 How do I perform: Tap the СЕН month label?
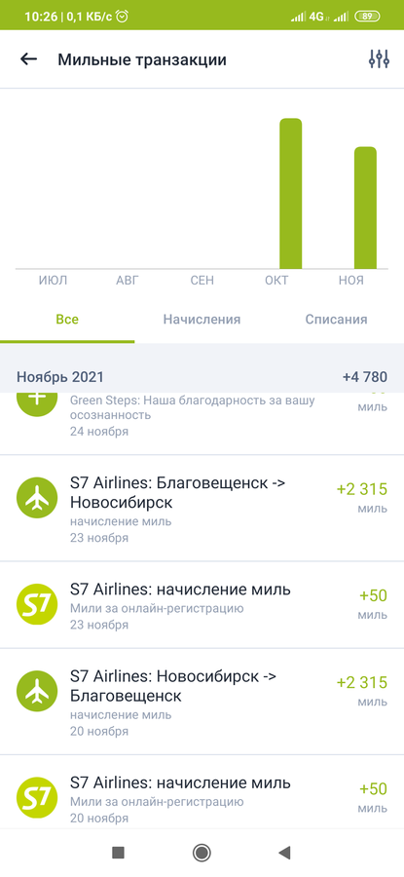coord(202,281)
